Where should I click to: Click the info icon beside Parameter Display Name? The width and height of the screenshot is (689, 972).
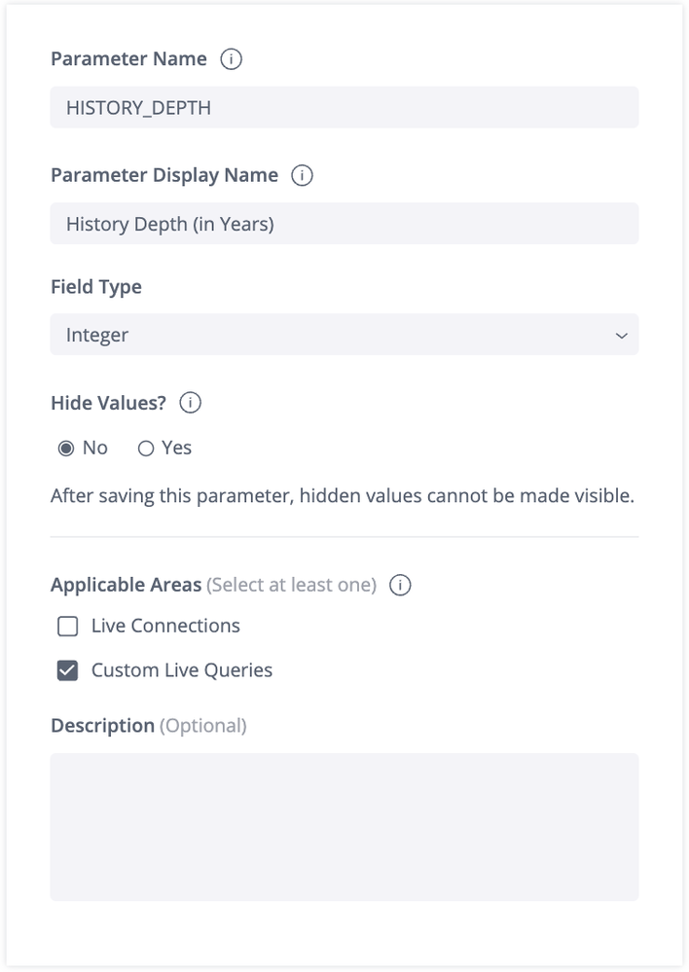[x=302, y=176]
